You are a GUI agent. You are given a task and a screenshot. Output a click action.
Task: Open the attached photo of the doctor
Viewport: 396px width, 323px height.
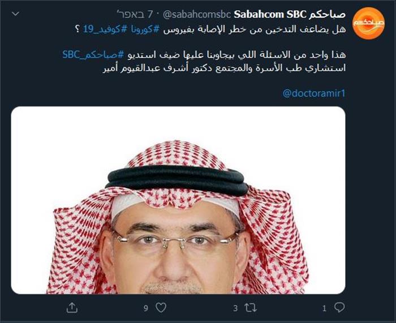pyautogui.click(x=178, y=200)
